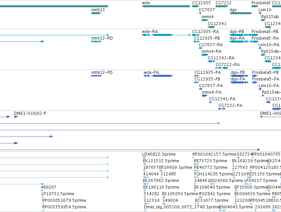The height and width of the screenshot is (212, 281).
Task: Click the CG12935-RA transcript label
Action: (x=206, y=32)
